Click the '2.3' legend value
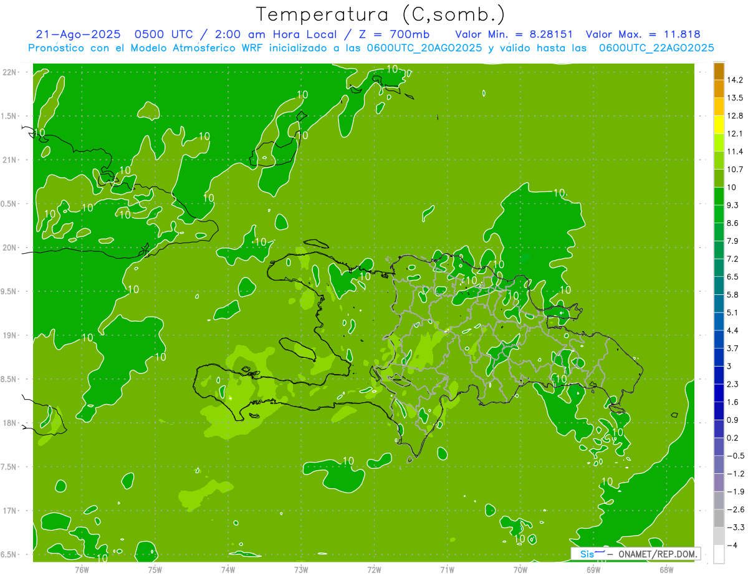The image size is (748, 578). pyautogui.click(x=733, y=384)
